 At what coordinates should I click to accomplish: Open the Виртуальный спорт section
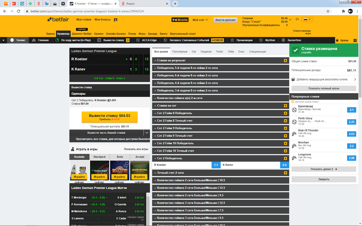pos(183,34)
